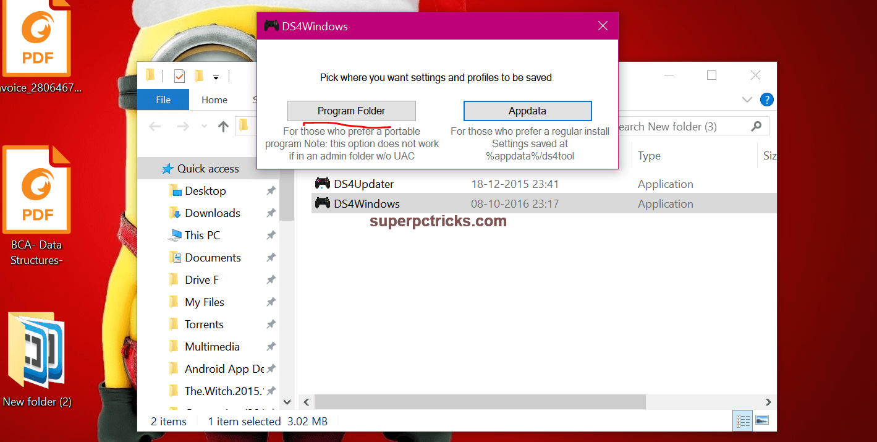Go back using the Explorer back arrow
This screenshot has width=877, height=442.
coord(155,127)
